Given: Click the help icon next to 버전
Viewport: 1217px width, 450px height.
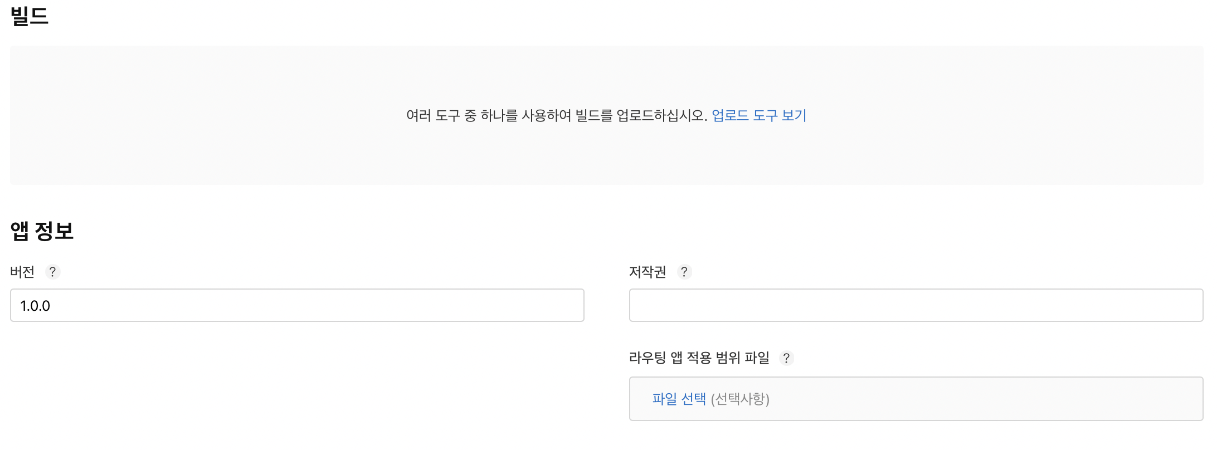Looking at the screenshot, I should tap(52, 272).
